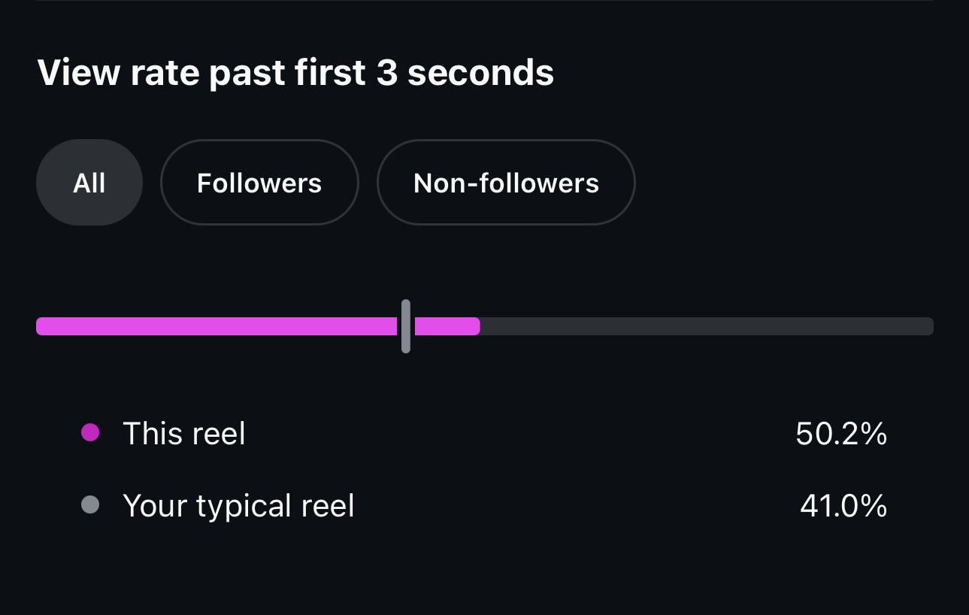
Task: Click the 41.0% typical reel value
Action: [x=843, y=506]
